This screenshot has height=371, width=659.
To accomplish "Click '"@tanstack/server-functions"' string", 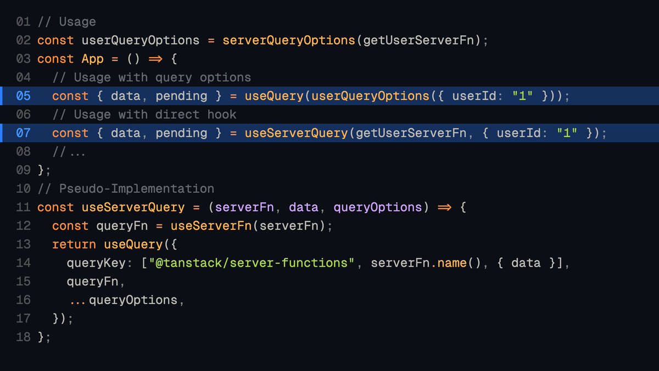I will [x=252, y=263].
